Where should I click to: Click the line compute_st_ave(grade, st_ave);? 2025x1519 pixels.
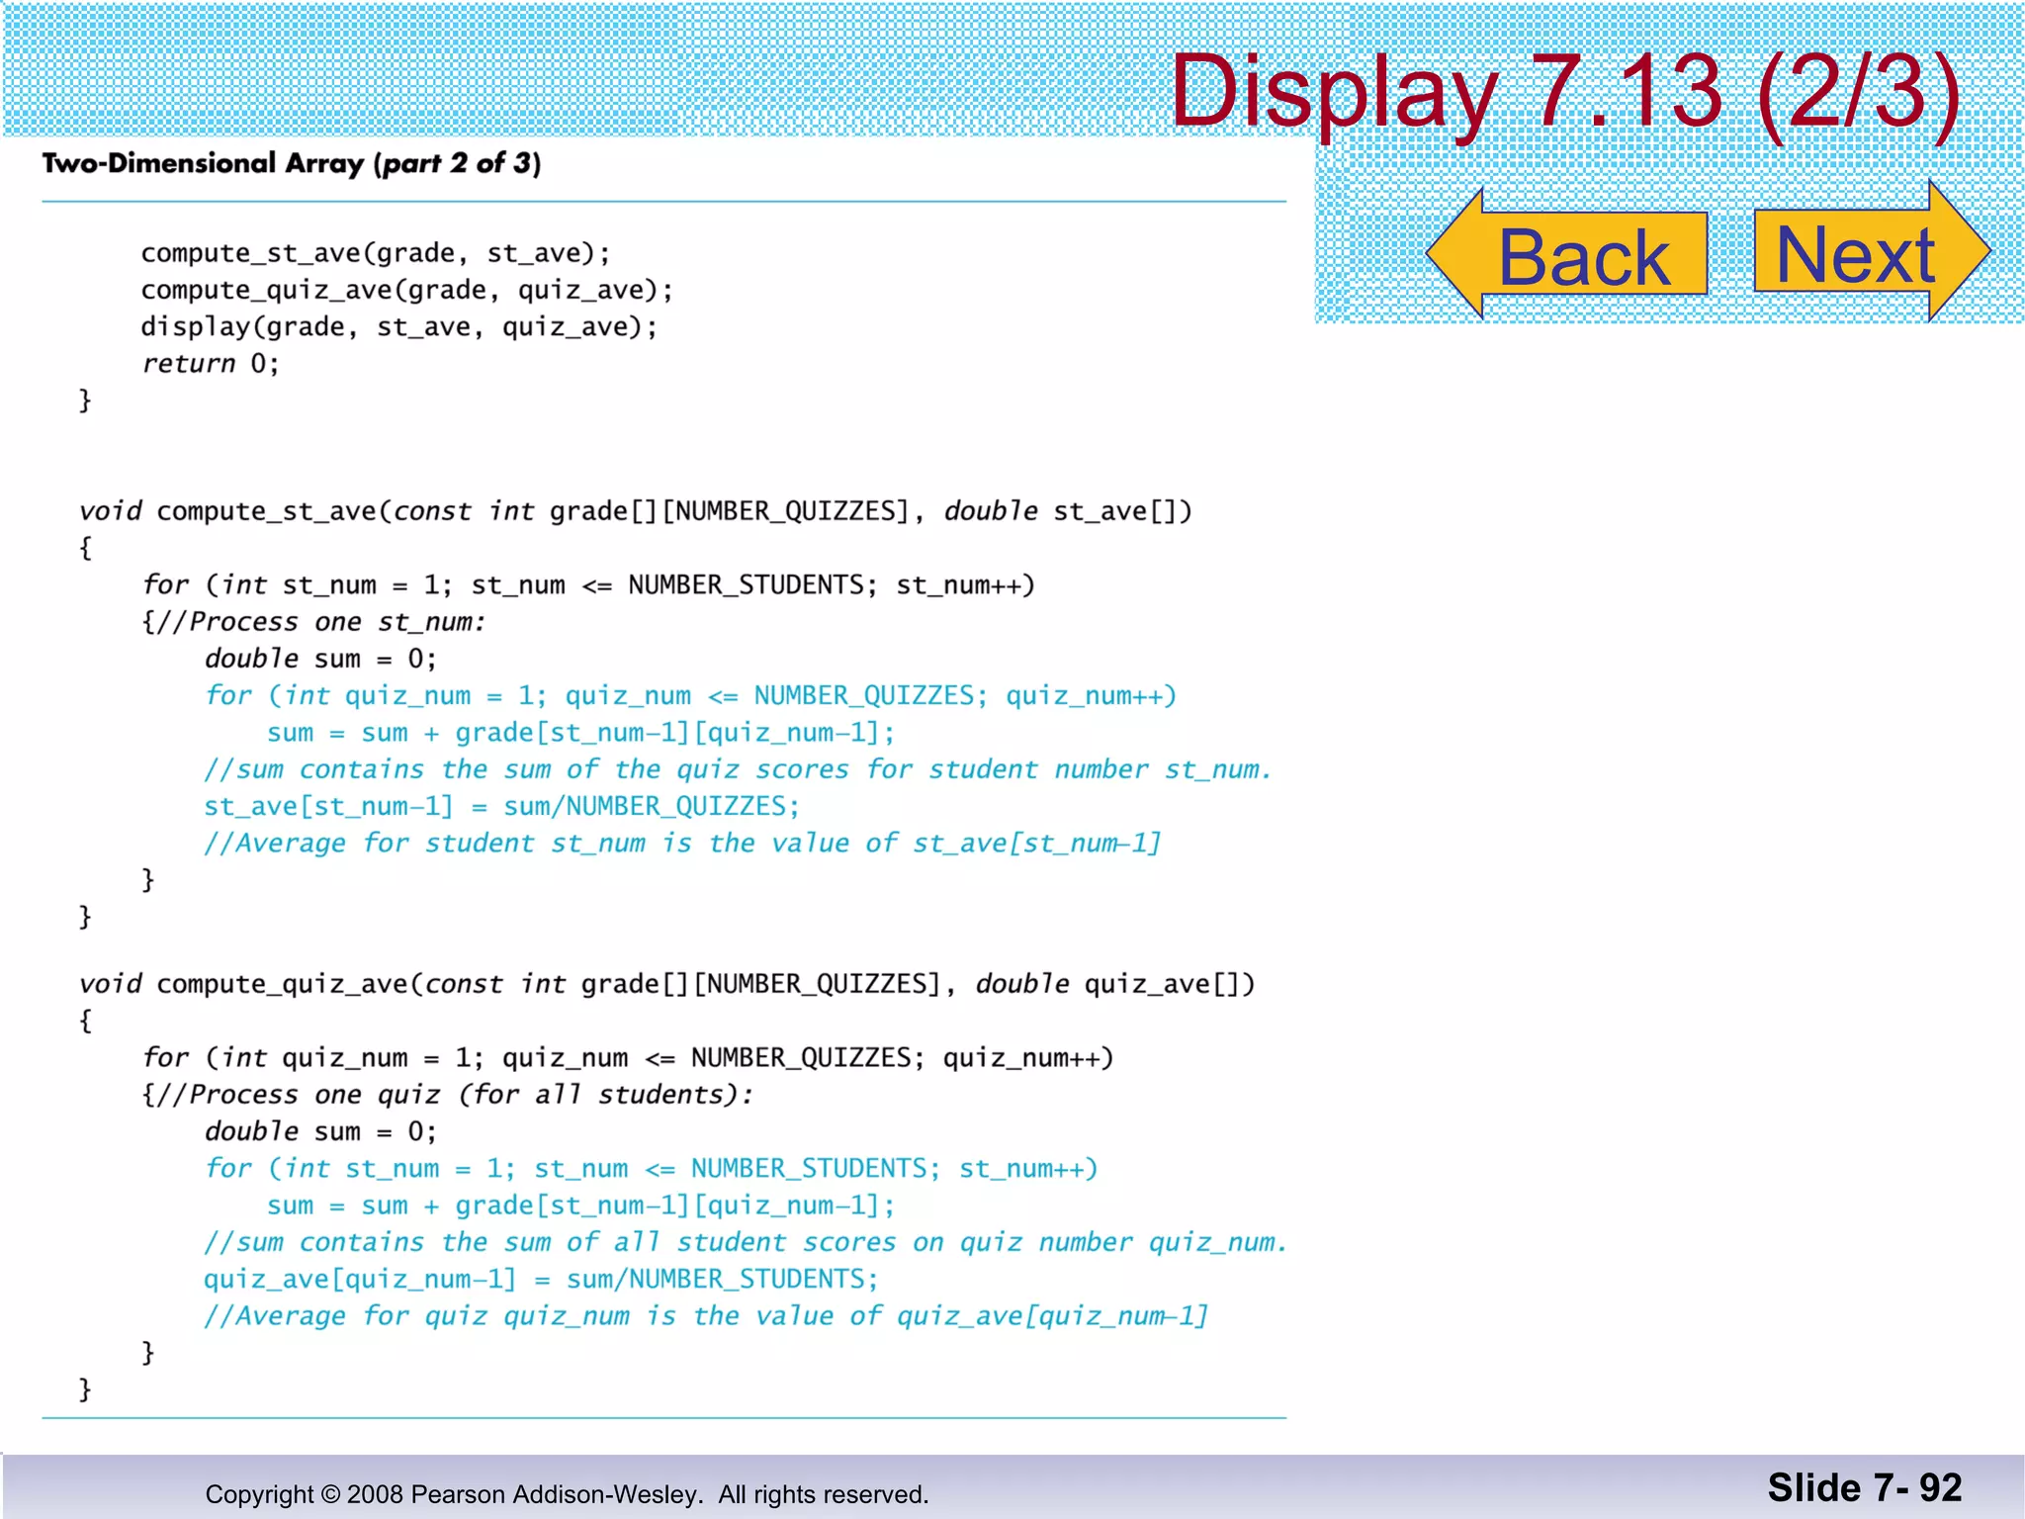(x=376, y=253)
